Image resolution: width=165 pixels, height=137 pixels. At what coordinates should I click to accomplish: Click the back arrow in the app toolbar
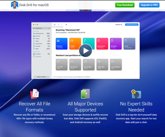tap(59, 25)
